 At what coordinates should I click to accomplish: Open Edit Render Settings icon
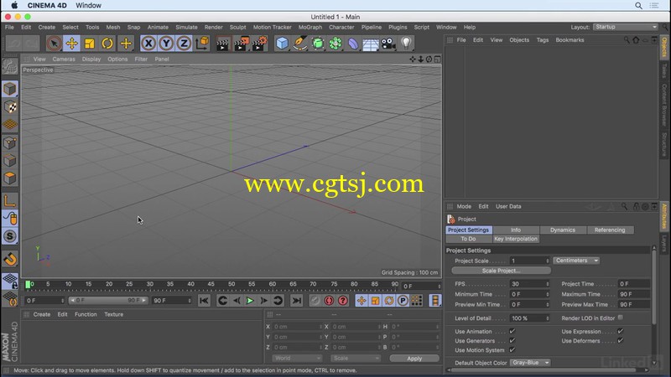coord(259,44)
